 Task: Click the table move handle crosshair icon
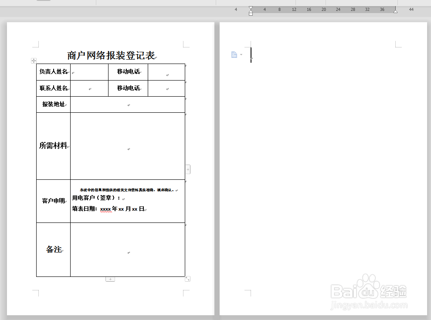[34, 61]
